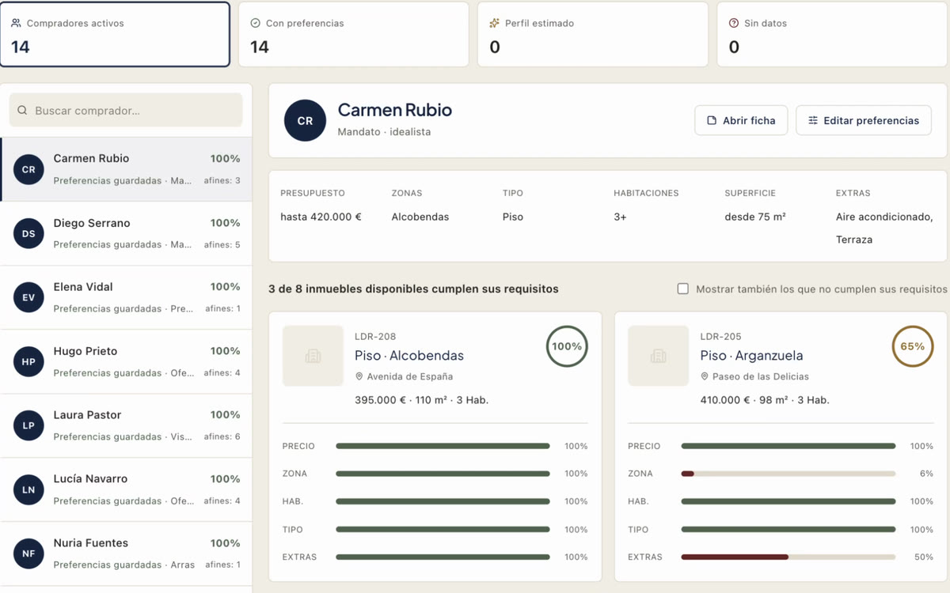Open Carmen Rubio's record with Abrir ficha

coord(741,121)
